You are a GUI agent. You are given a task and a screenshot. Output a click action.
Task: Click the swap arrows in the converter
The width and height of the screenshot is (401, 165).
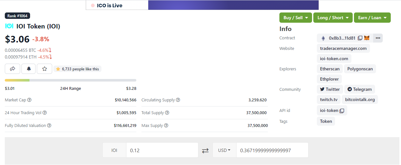205,150
